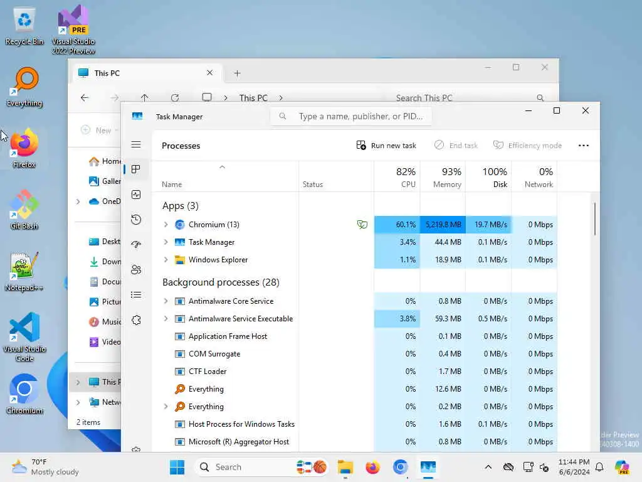Open the Task Manager hamburger navigation menu
The image size is (642, 482).
(136, 144)
